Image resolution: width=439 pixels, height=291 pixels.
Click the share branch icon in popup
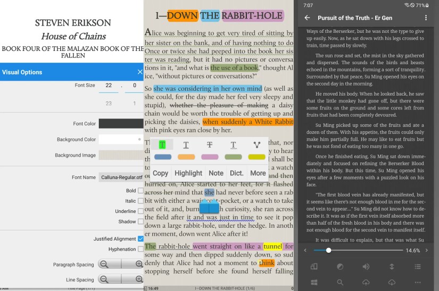click(x=256, y=144)
